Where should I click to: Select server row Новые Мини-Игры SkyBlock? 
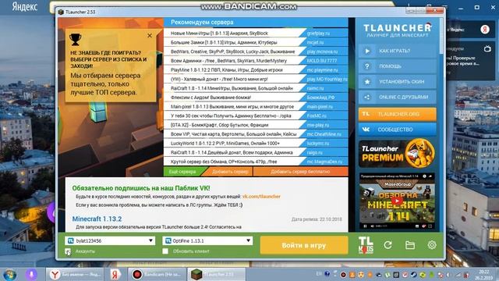tap(235, 33)
